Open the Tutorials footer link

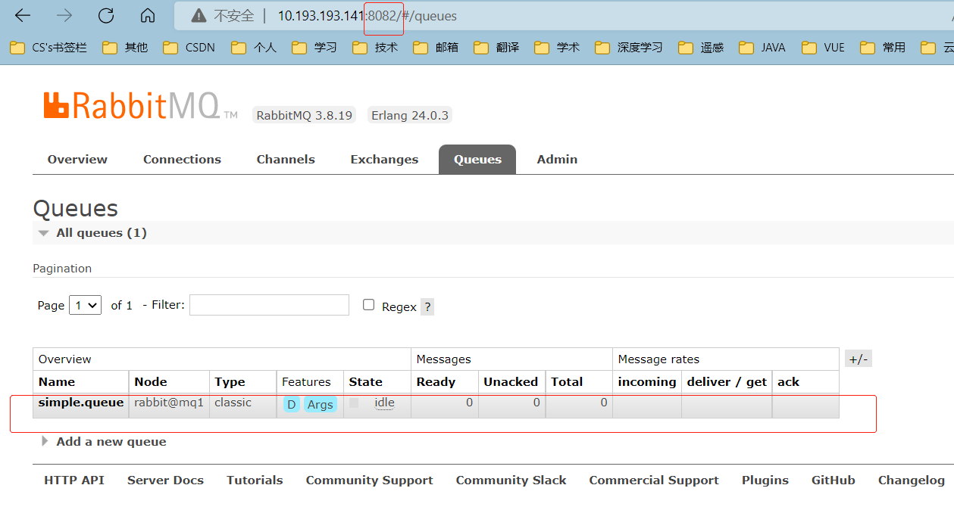255,480
